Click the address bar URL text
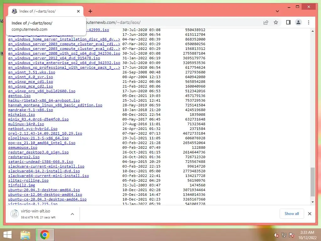This screenshot has width=321, height=241. (x=113, y=22)
